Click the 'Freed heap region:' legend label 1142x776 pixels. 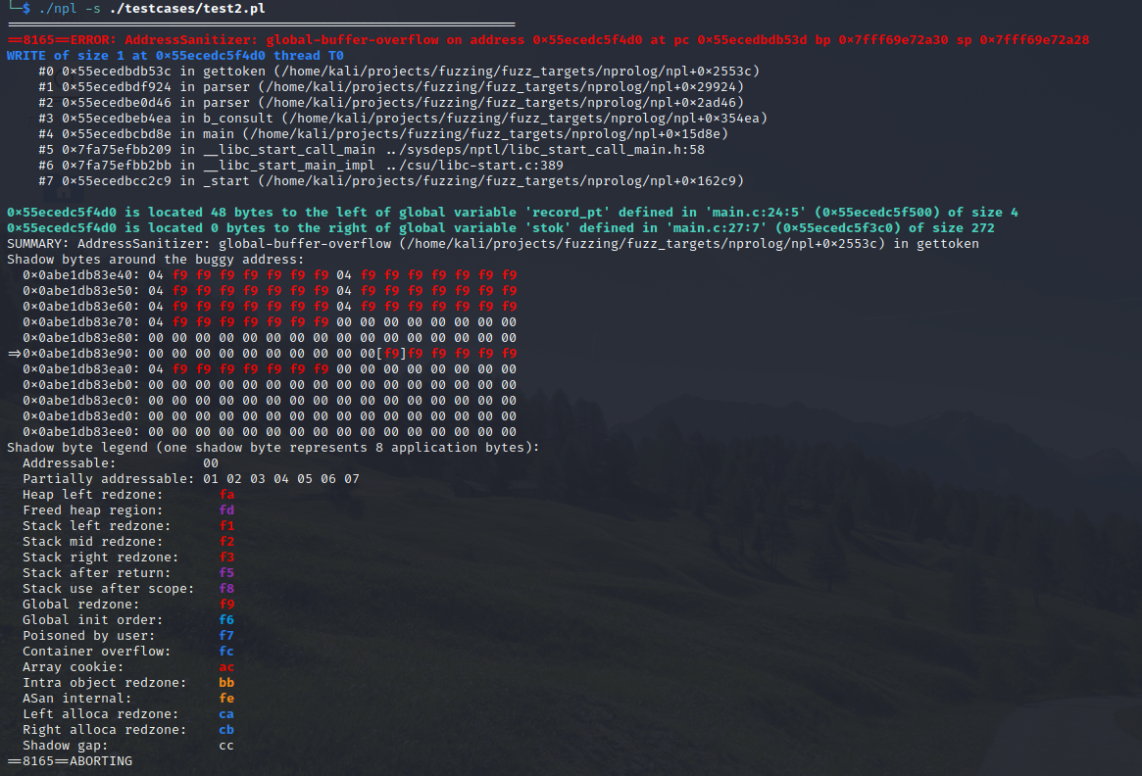[93, 509]
